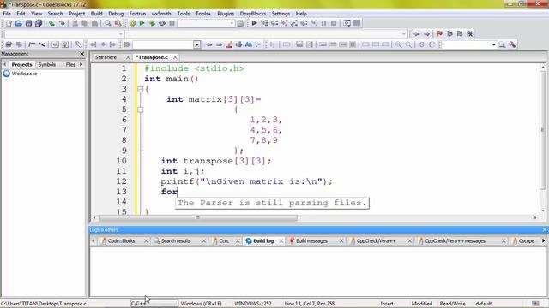Open the Build menu
549x308 pixels.
96,14
